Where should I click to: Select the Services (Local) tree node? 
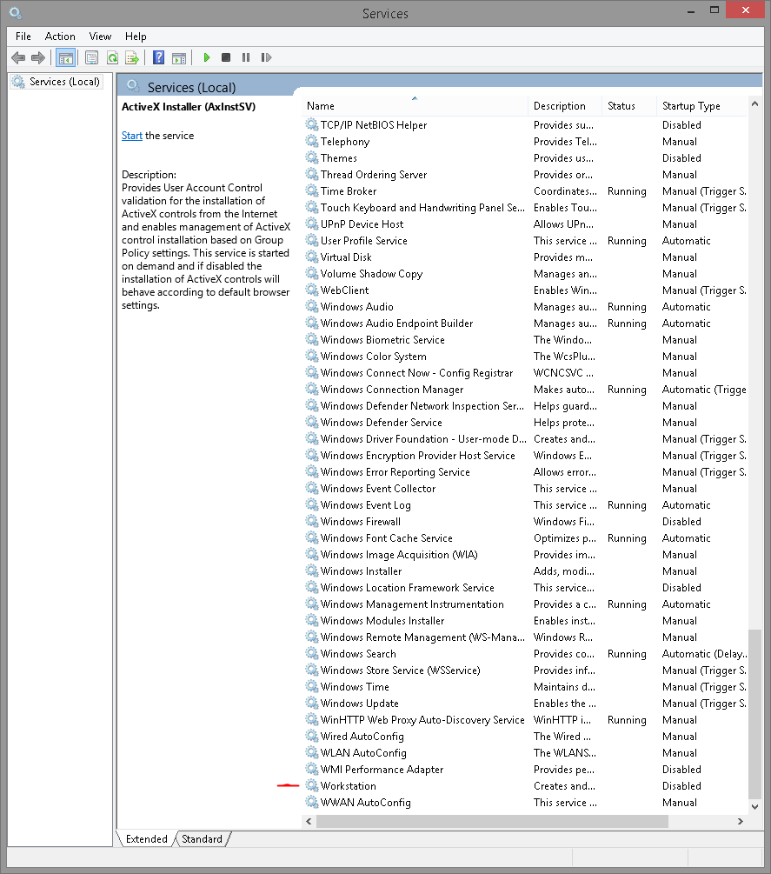point(56,82)
